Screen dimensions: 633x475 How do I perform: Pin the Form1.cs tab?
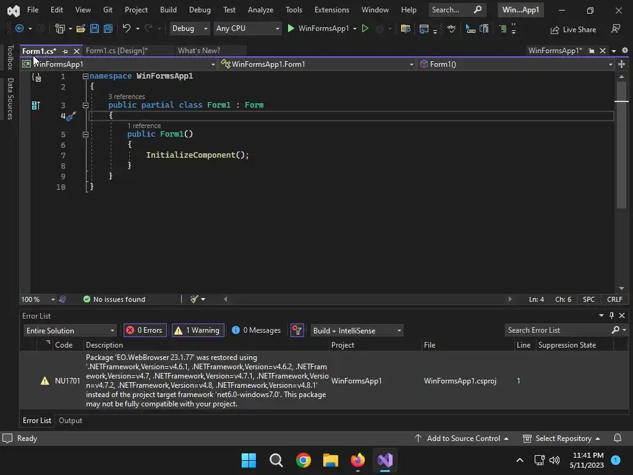[x=66, y=51]
